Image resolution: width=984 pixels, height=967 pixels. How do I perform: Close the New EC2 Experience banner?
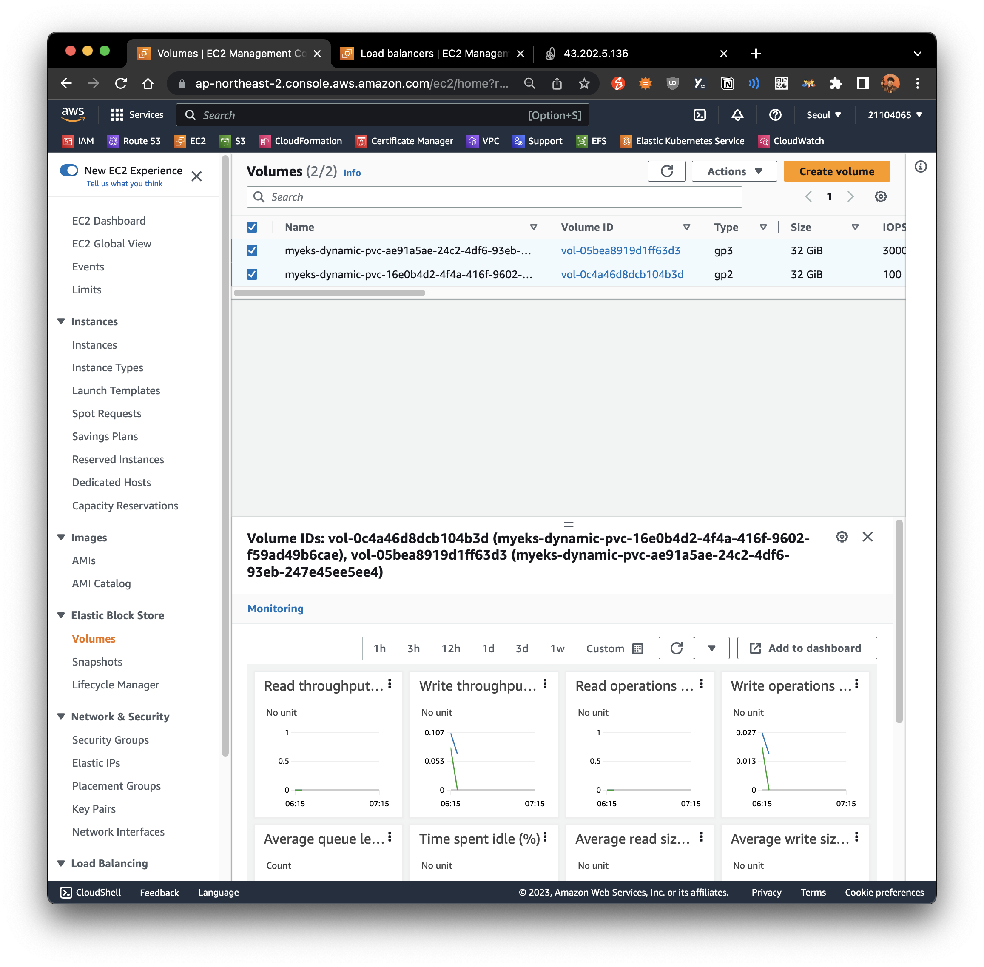(x=196, y=176)
